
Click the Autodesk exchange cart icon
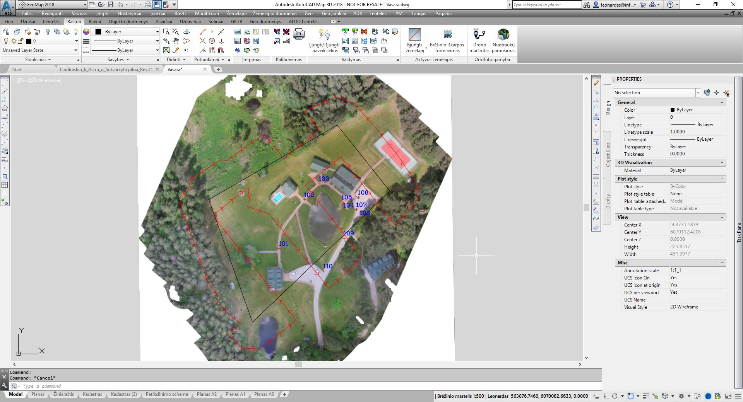(643, 5)
